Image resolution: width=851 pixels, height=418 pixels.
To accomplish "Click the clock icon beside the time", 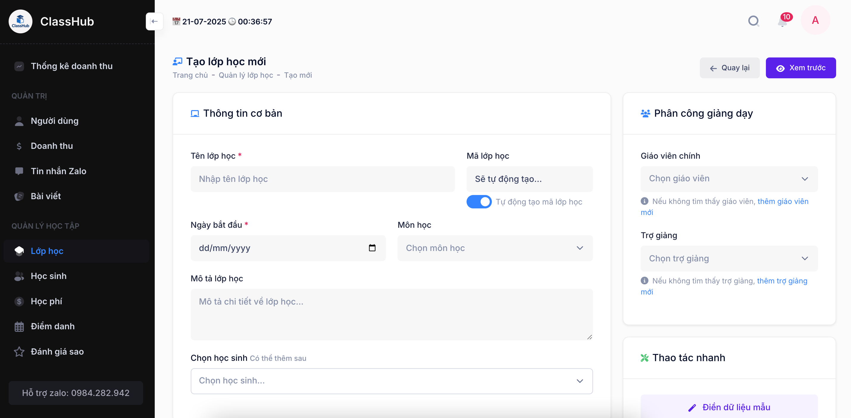I will (x=232, y=21).
